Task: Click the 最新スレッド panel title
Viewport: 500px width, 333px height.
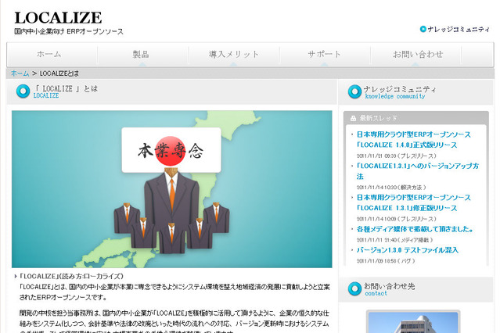Action: (x=379, y=118)
